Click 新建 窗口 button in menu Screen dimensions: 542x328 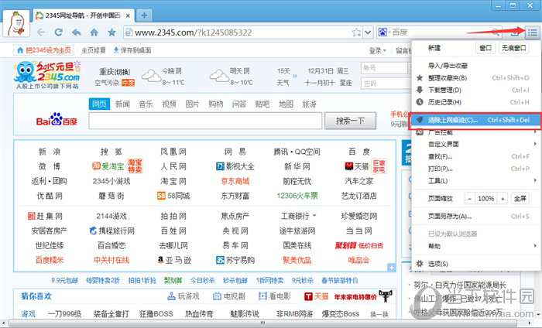485,48
